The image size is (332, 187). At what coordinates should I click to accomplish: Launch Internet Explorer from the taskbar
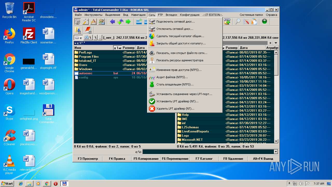pos(21,184)
